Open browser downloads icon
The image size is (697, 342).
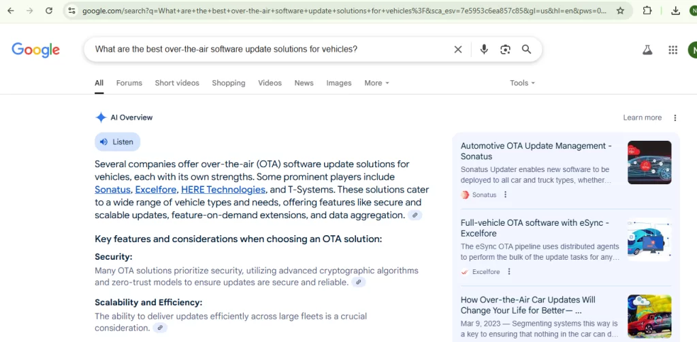point(675,11)
